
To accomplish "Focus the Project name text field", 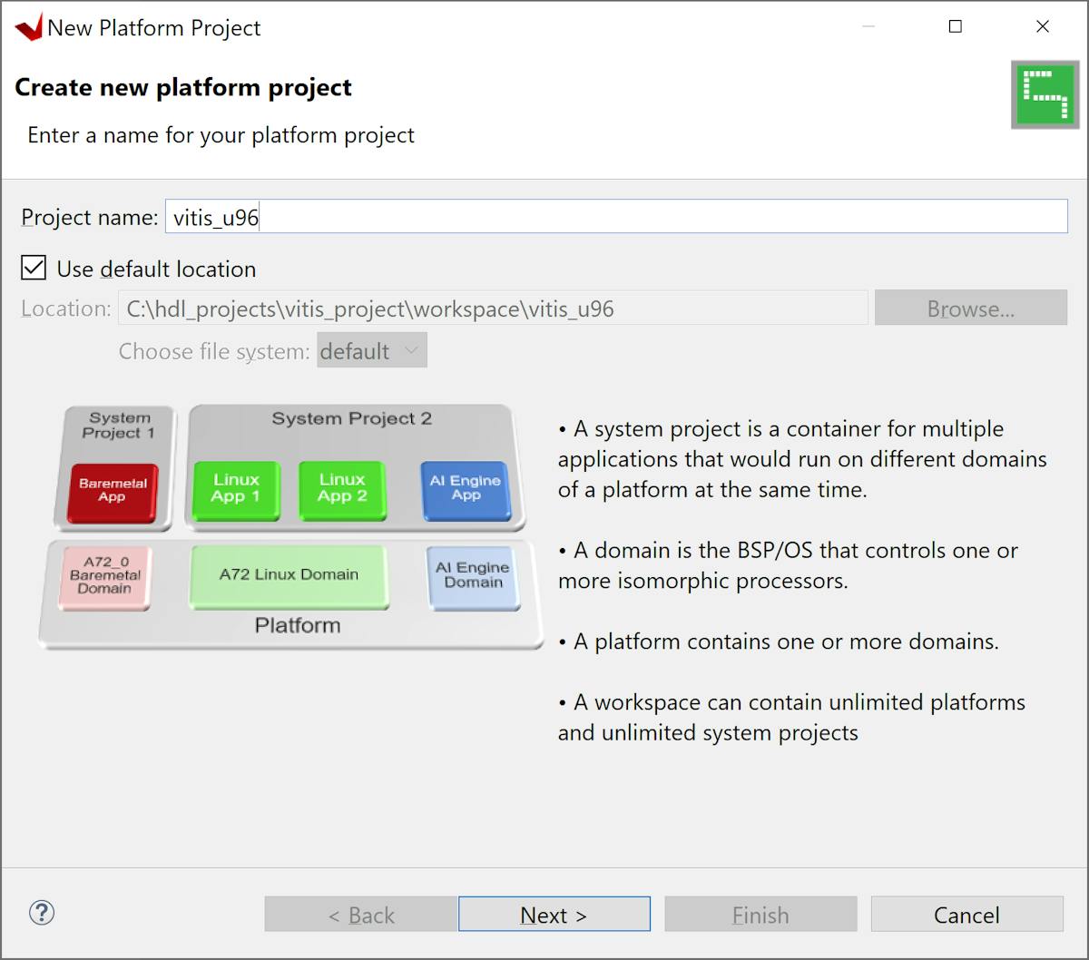I will pyautogui.click(x=615, y=218).
